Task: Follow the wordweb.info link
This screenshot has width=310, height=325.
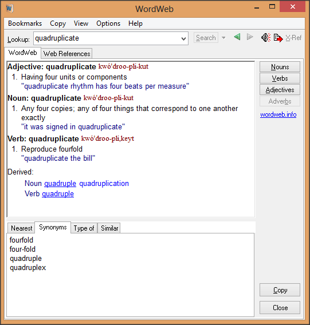Action: click(x=278, y=114)
